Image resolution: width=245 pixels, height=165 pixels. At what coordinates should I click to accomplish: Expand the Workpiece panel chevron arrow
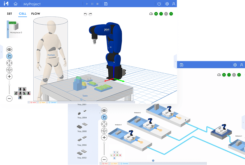pos(8,30)
